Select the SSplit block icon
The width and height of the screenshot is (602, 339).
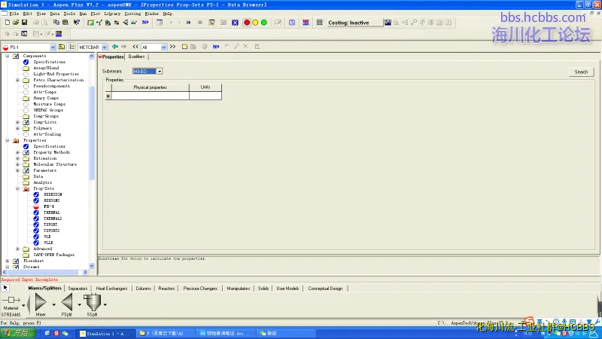92,302
